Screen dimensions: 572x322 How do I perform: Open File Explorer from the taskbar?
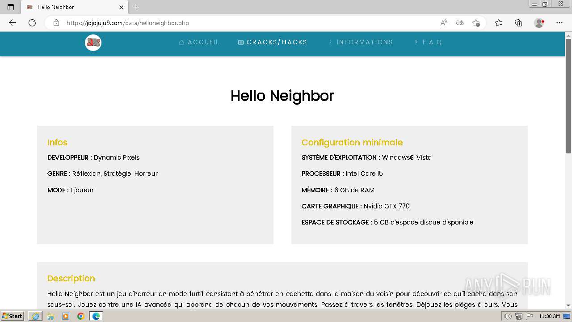tap(50, 316)
